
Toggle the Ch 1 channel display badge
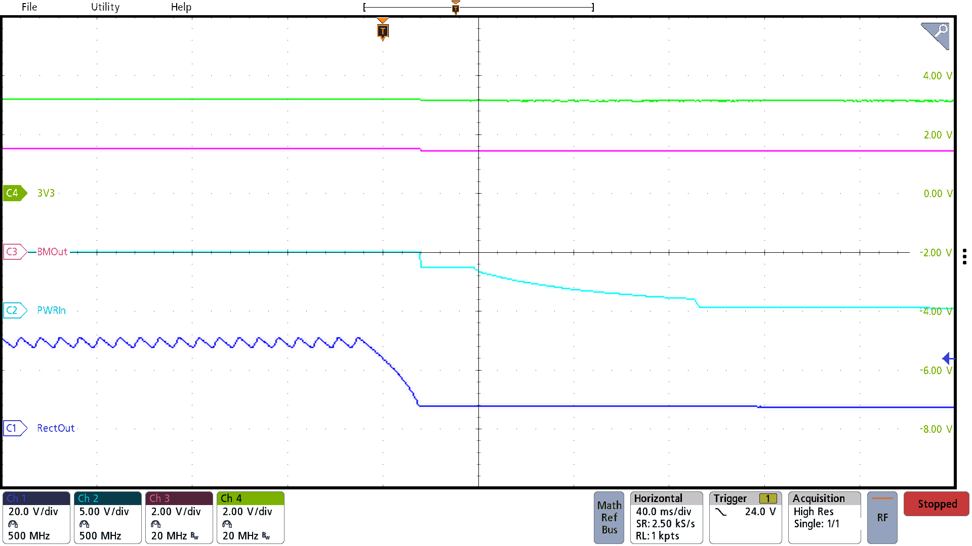point(35,517)
